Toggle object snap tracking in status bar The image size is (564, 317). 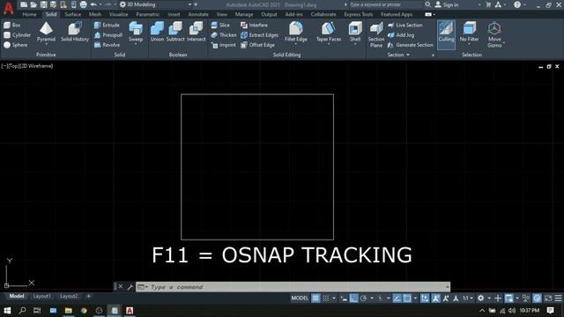click(397, 299)
